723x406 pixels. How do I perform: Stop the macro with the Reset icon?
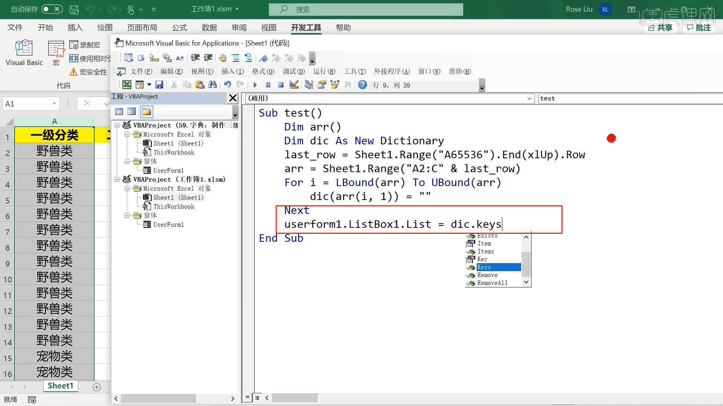point(281,85)
